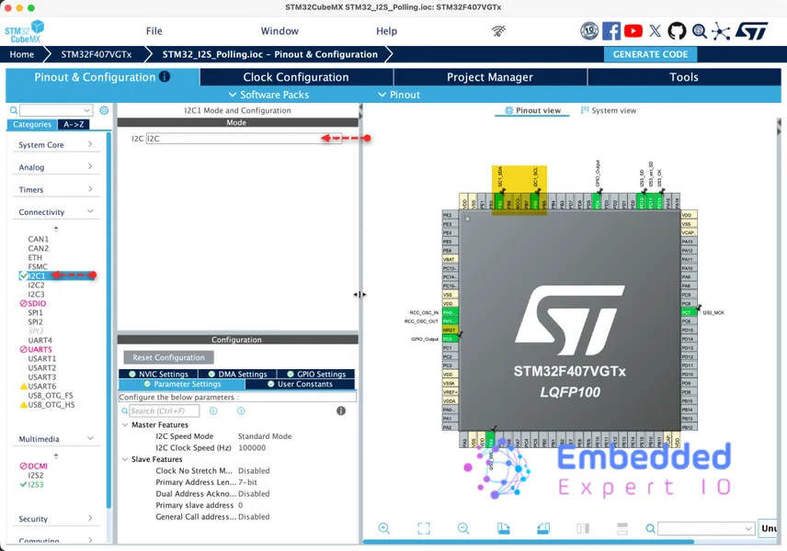Click the 10-year anniversary badge icon
The width and height of the screenshot is (787, 551).
coord(589,31)
